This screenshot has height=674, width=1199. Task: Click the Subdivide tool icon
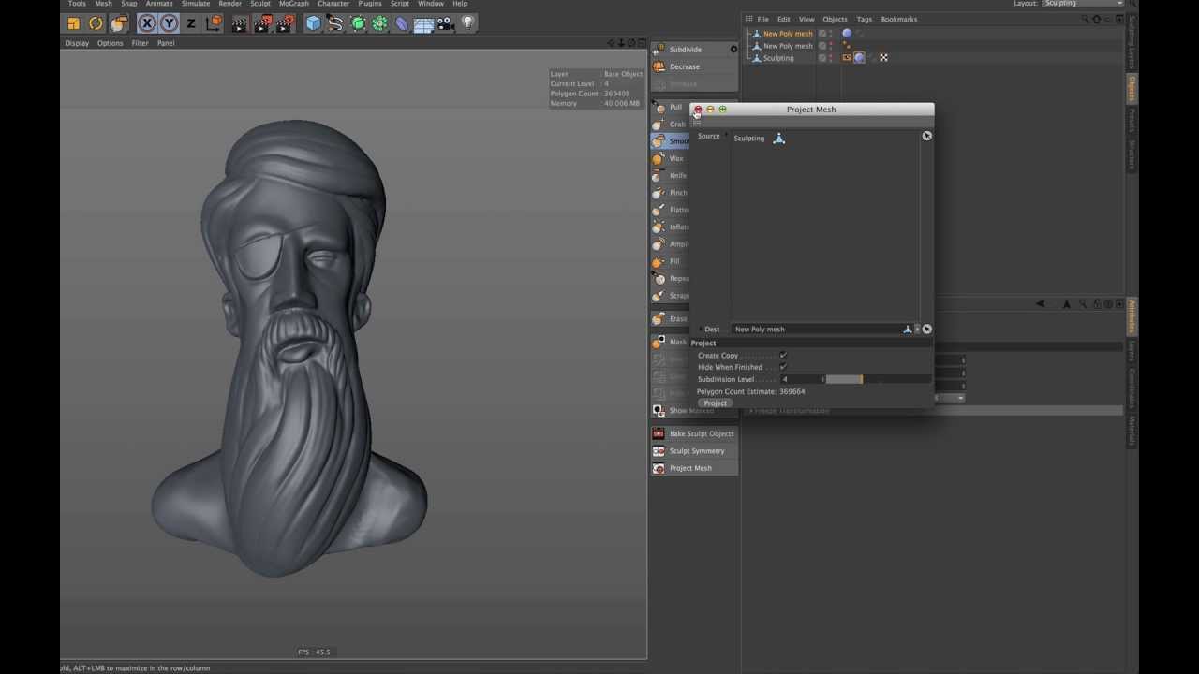pyautogui.click(x=659, y=50)
